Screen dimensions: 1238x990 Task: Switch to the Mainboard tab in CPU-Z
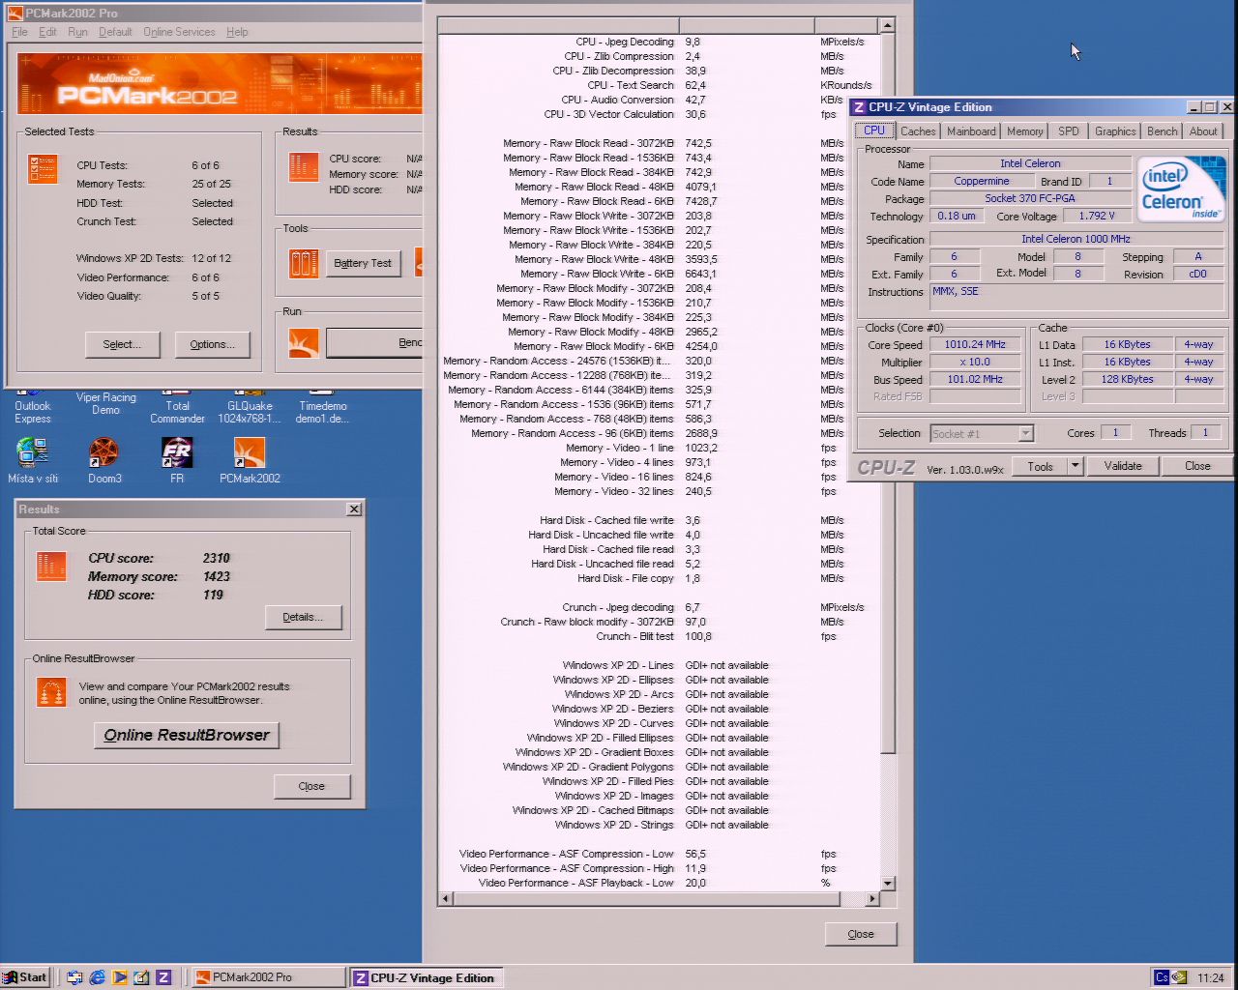tap(971, 131)
